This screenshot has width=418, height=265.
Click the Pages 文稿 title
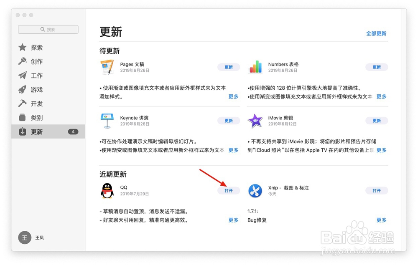132,64
